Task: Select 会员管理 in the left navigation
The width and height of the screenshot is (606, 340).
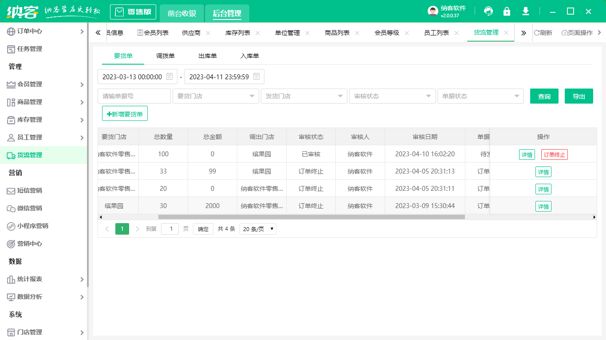Action: (x=29, y=84)
